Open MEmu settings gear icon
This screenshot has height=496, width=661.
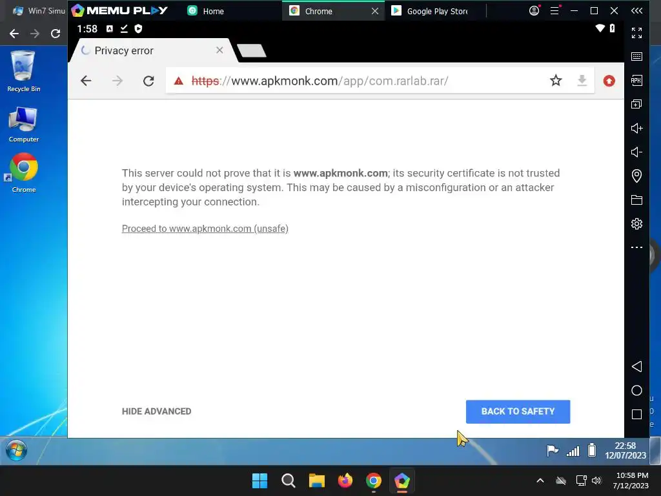coord(636,223)
